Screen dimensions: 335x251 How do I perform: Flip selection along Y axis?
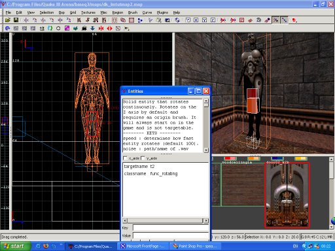point(43,20)
